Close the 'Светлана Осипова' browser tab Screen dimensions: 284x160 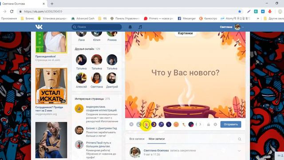click(43, 4)
